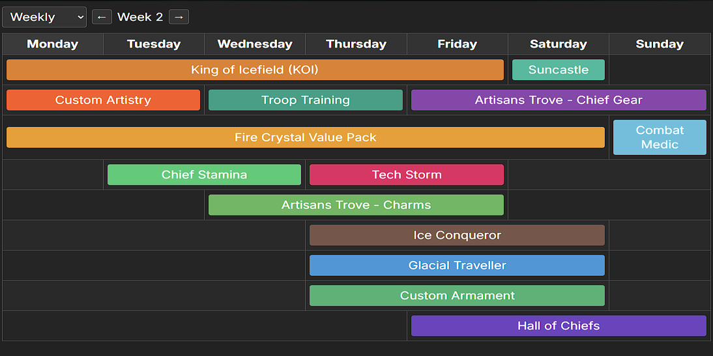Go to previous week with left arrow
The width and height of the screenshot is (713, 356).
tap(102, 17)
